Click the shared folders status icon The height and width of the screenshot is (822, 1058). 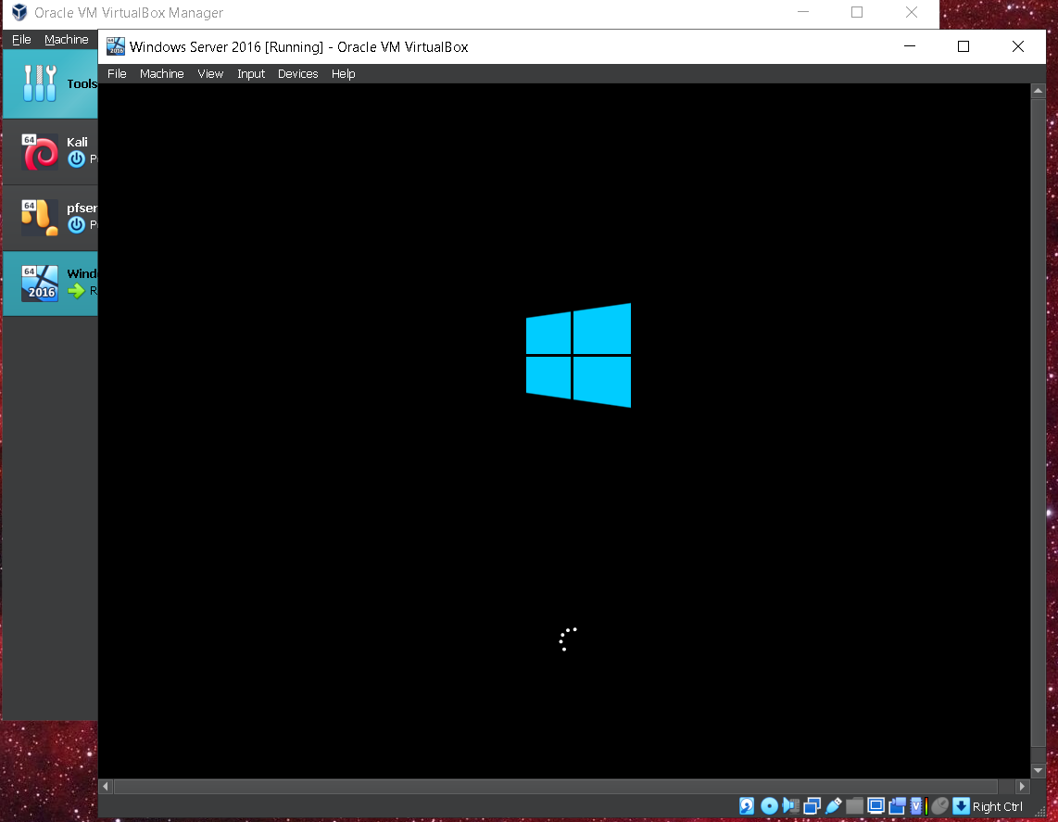coord(855,806)
